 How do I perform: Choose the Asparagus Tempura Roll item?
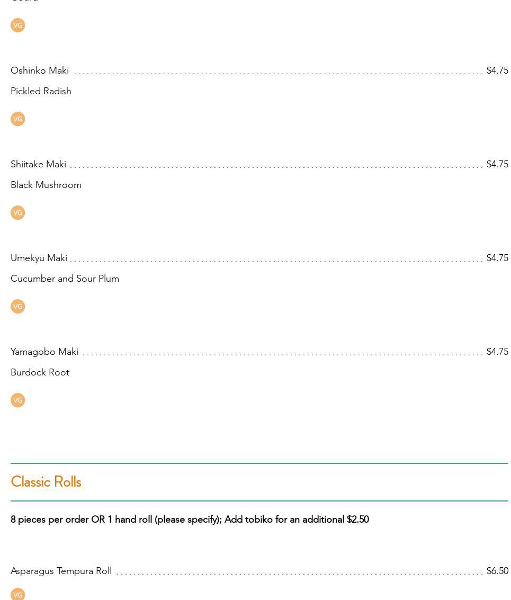pyautogui.click(x=61, y=571)
